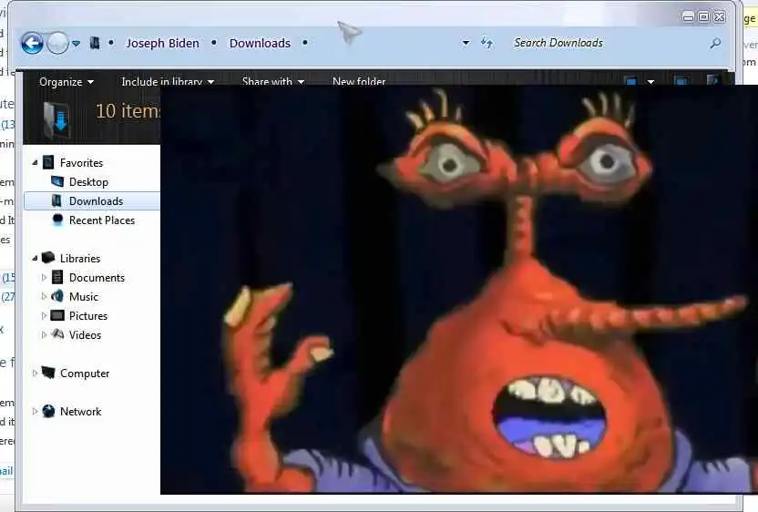
Task: Click the Recent Places icon
Action: click(57, 220)
